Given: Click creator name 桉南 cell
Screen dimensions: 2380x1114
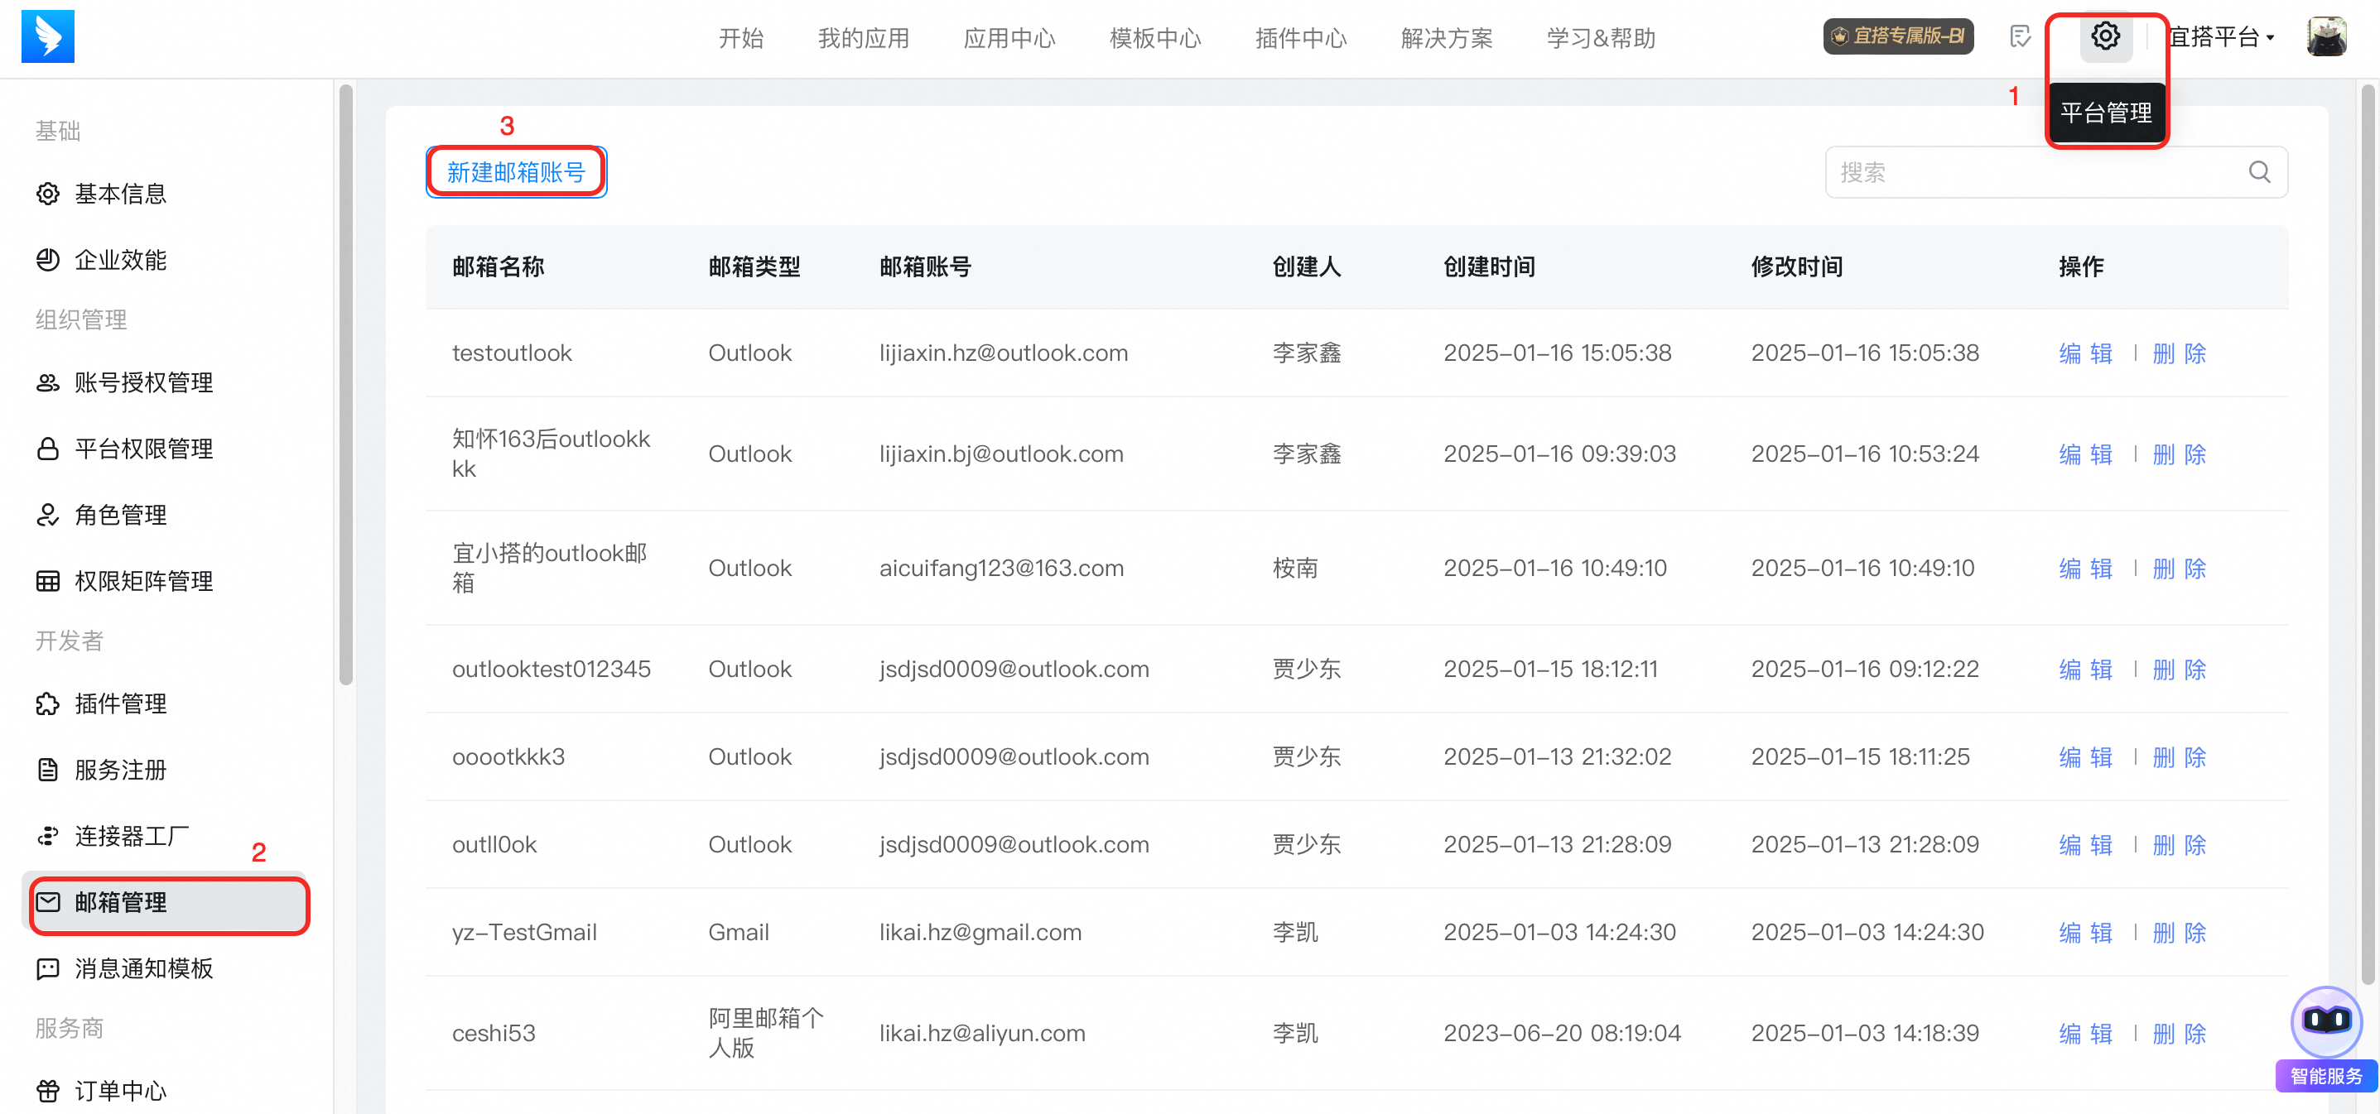Looking at the screenshot, I should 1295,569.
